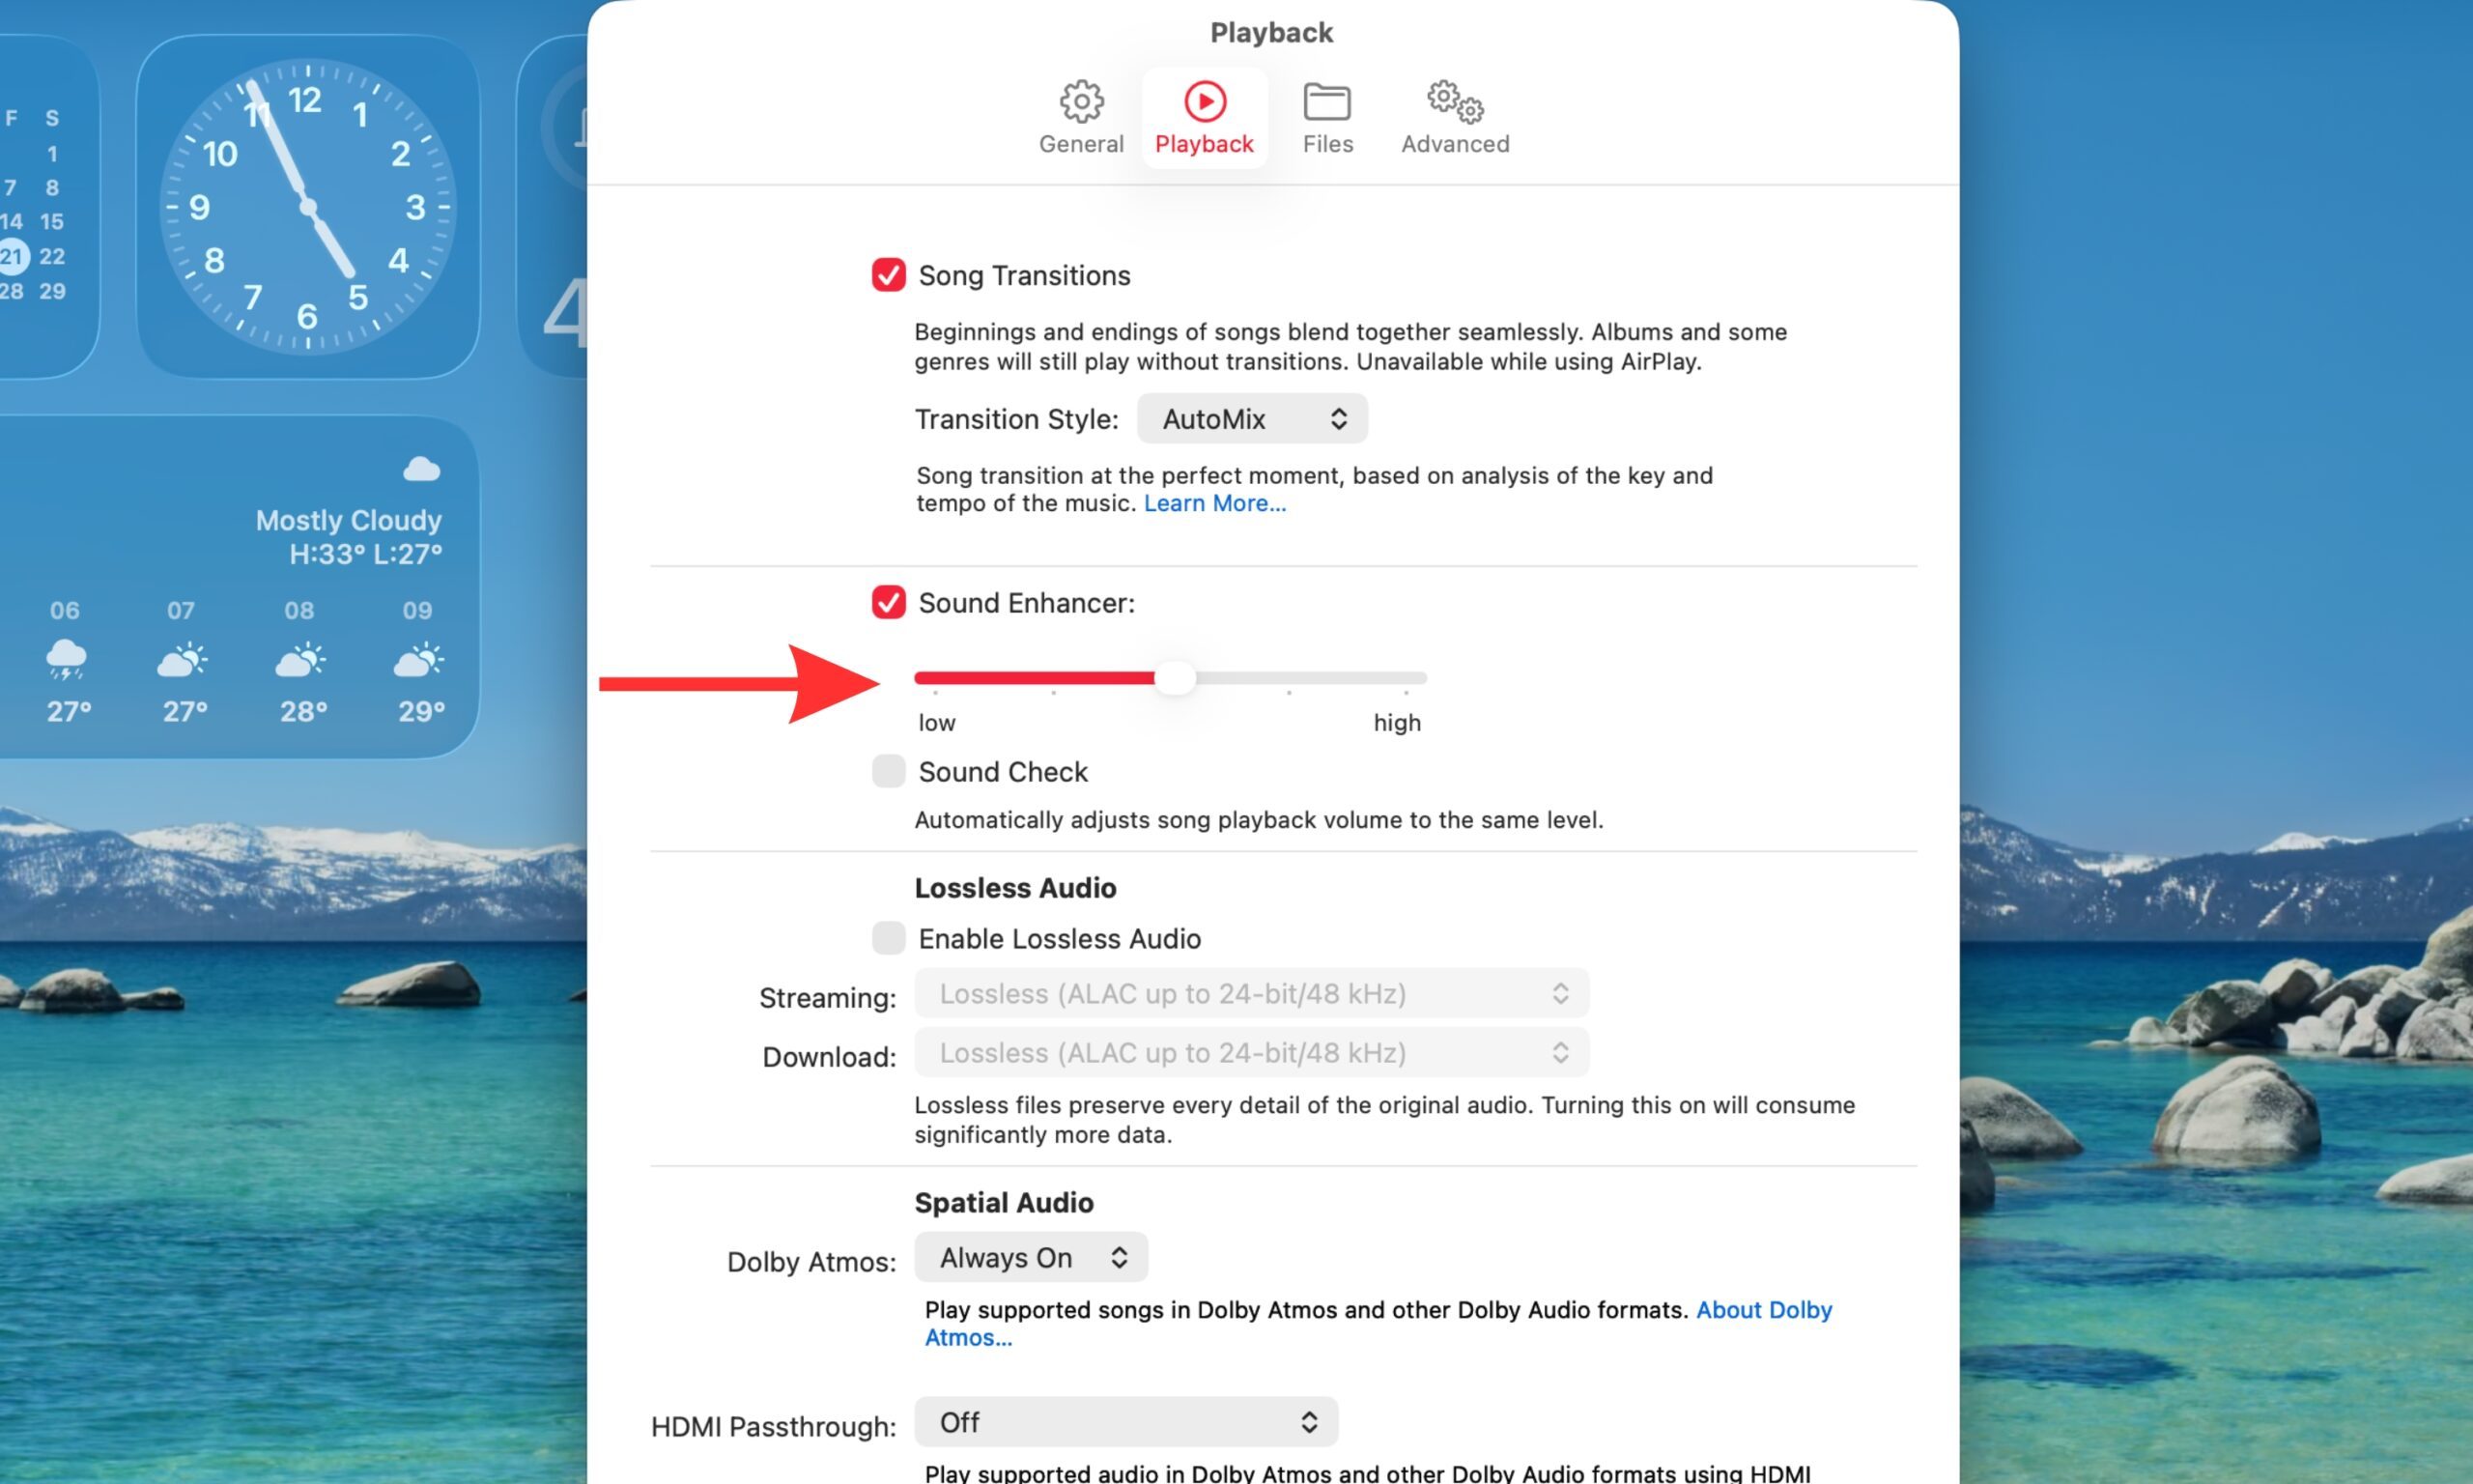Enable the Sound Check checkbox
Viewport: 2473px width, 1484px height.
889,771
